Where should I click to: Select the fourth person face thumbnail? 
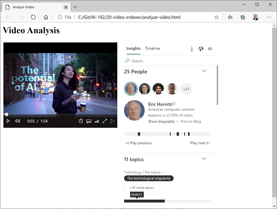pos(172,89)
